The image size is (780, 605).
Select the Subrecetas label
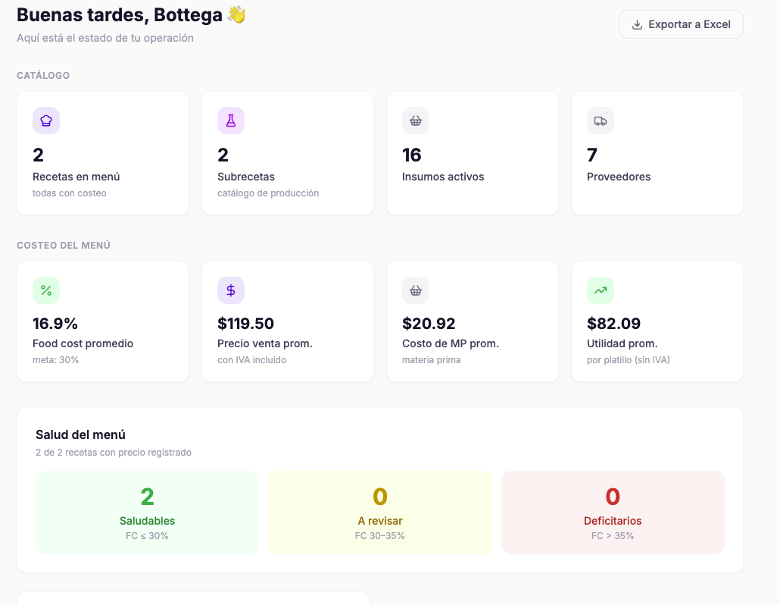(246, 177)
